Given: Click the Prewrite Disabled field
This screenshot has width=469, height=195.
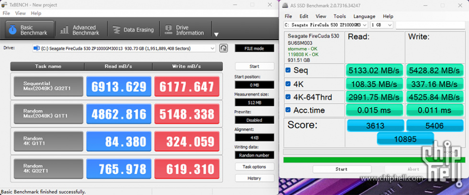Looking at the screenshot, I should tap(254, 120).
